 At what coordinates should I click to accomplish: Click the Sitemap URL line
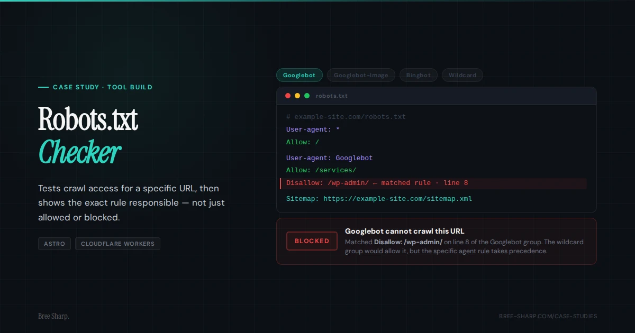[379, 199]
